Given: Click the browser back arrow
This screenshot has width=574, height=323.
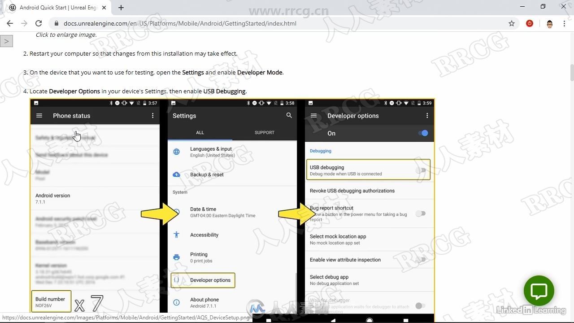Looking at the screenshot, I should (10, 23).
